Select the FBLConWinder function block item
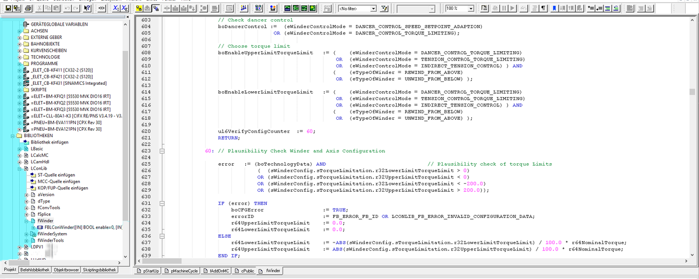 [x=83, y=227]
